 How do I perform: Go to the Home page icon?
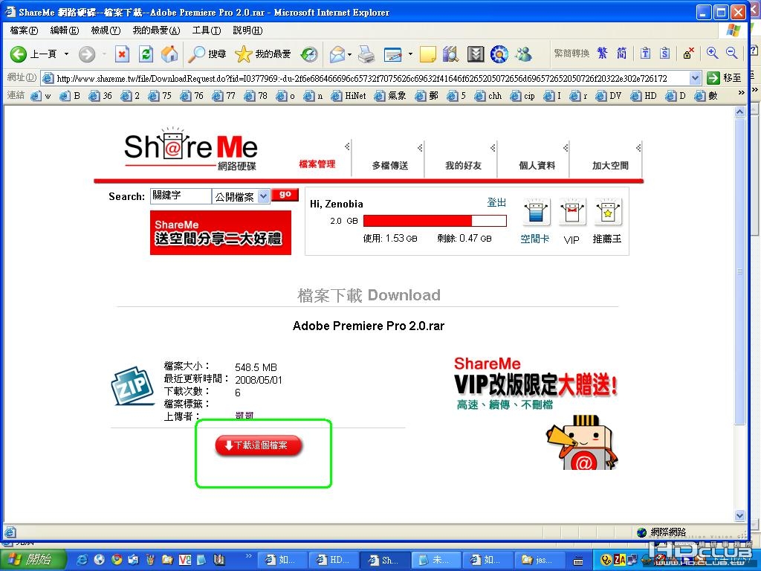169,54
